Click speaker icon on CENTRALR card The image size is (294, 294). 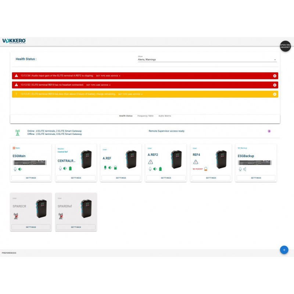tap(65, 168)
